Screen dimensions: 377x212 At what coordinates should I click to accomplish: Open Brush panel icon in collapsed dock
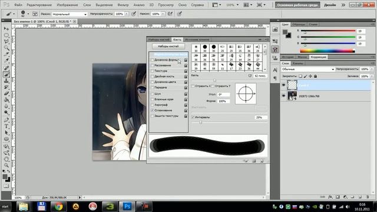(275, 49)
